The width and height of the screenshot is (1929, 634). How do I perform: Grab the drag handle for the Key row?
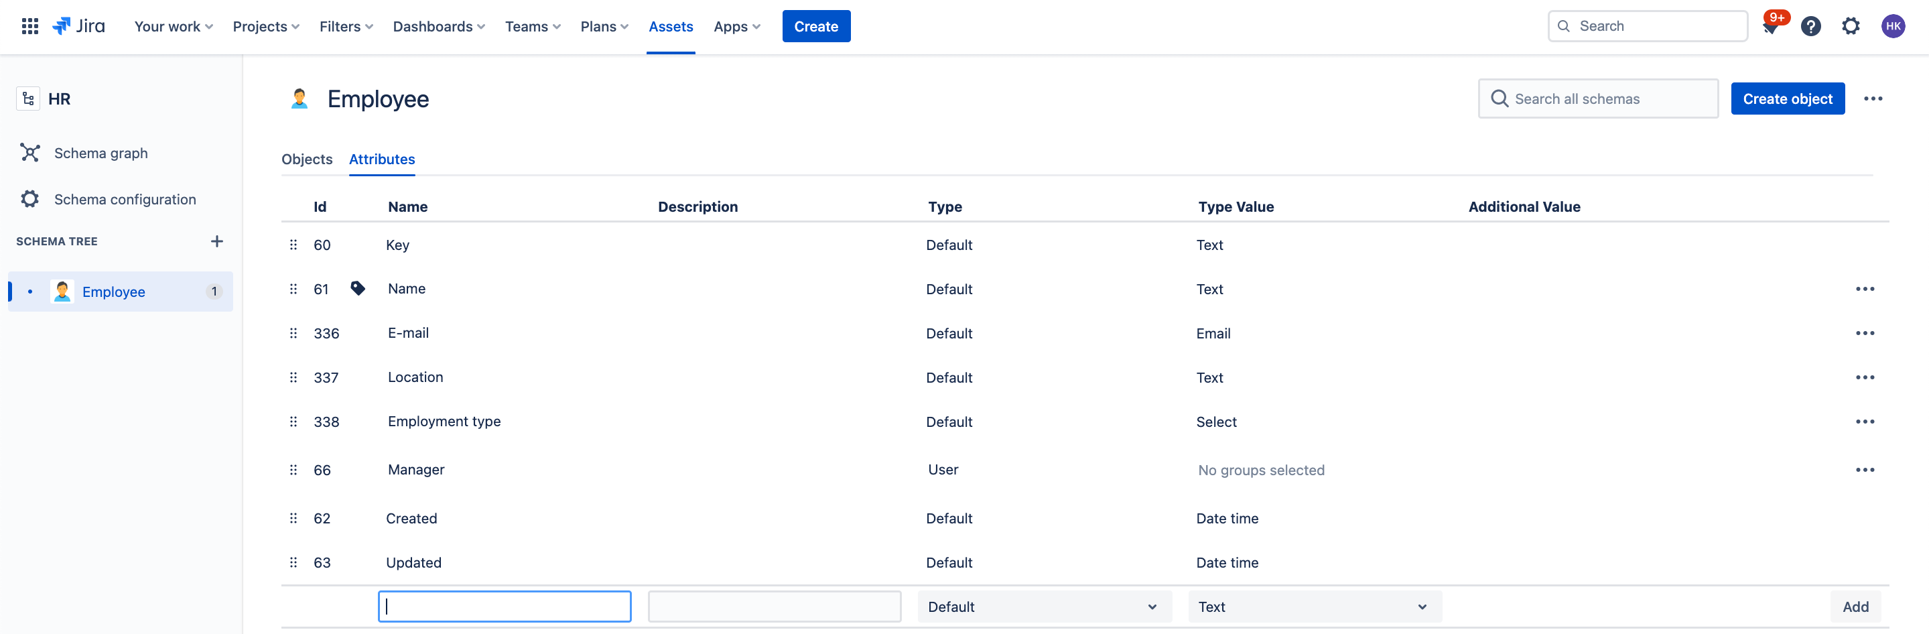(x=293, y=245)
